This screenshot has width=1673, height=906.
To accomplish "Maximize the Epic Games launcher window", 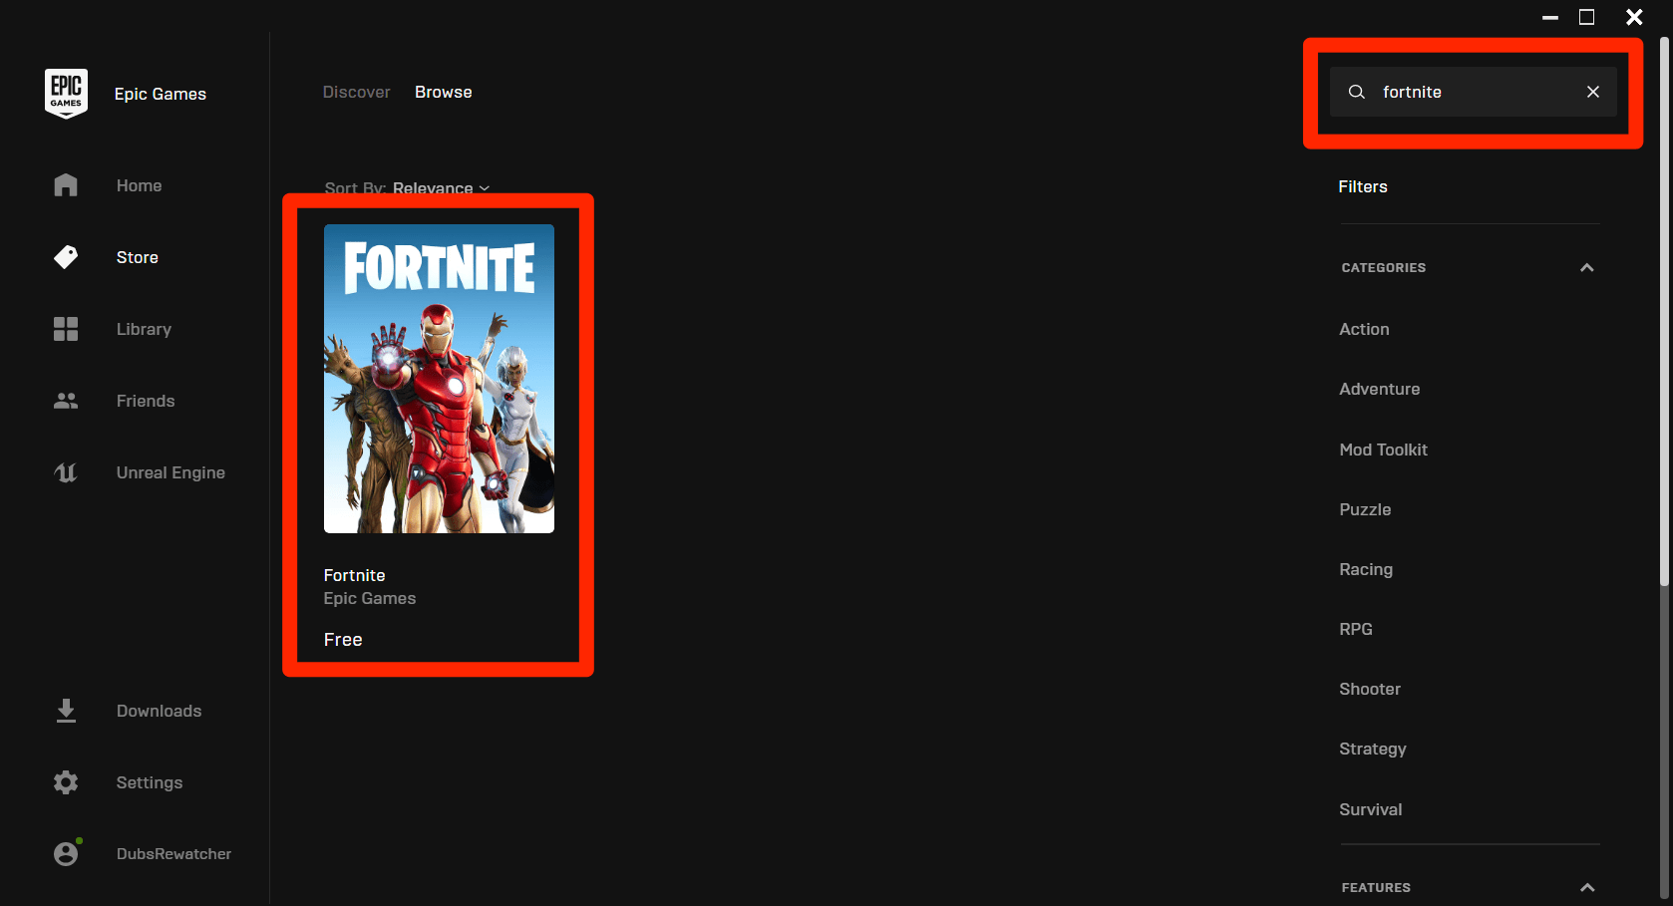I will (1587, 17).
